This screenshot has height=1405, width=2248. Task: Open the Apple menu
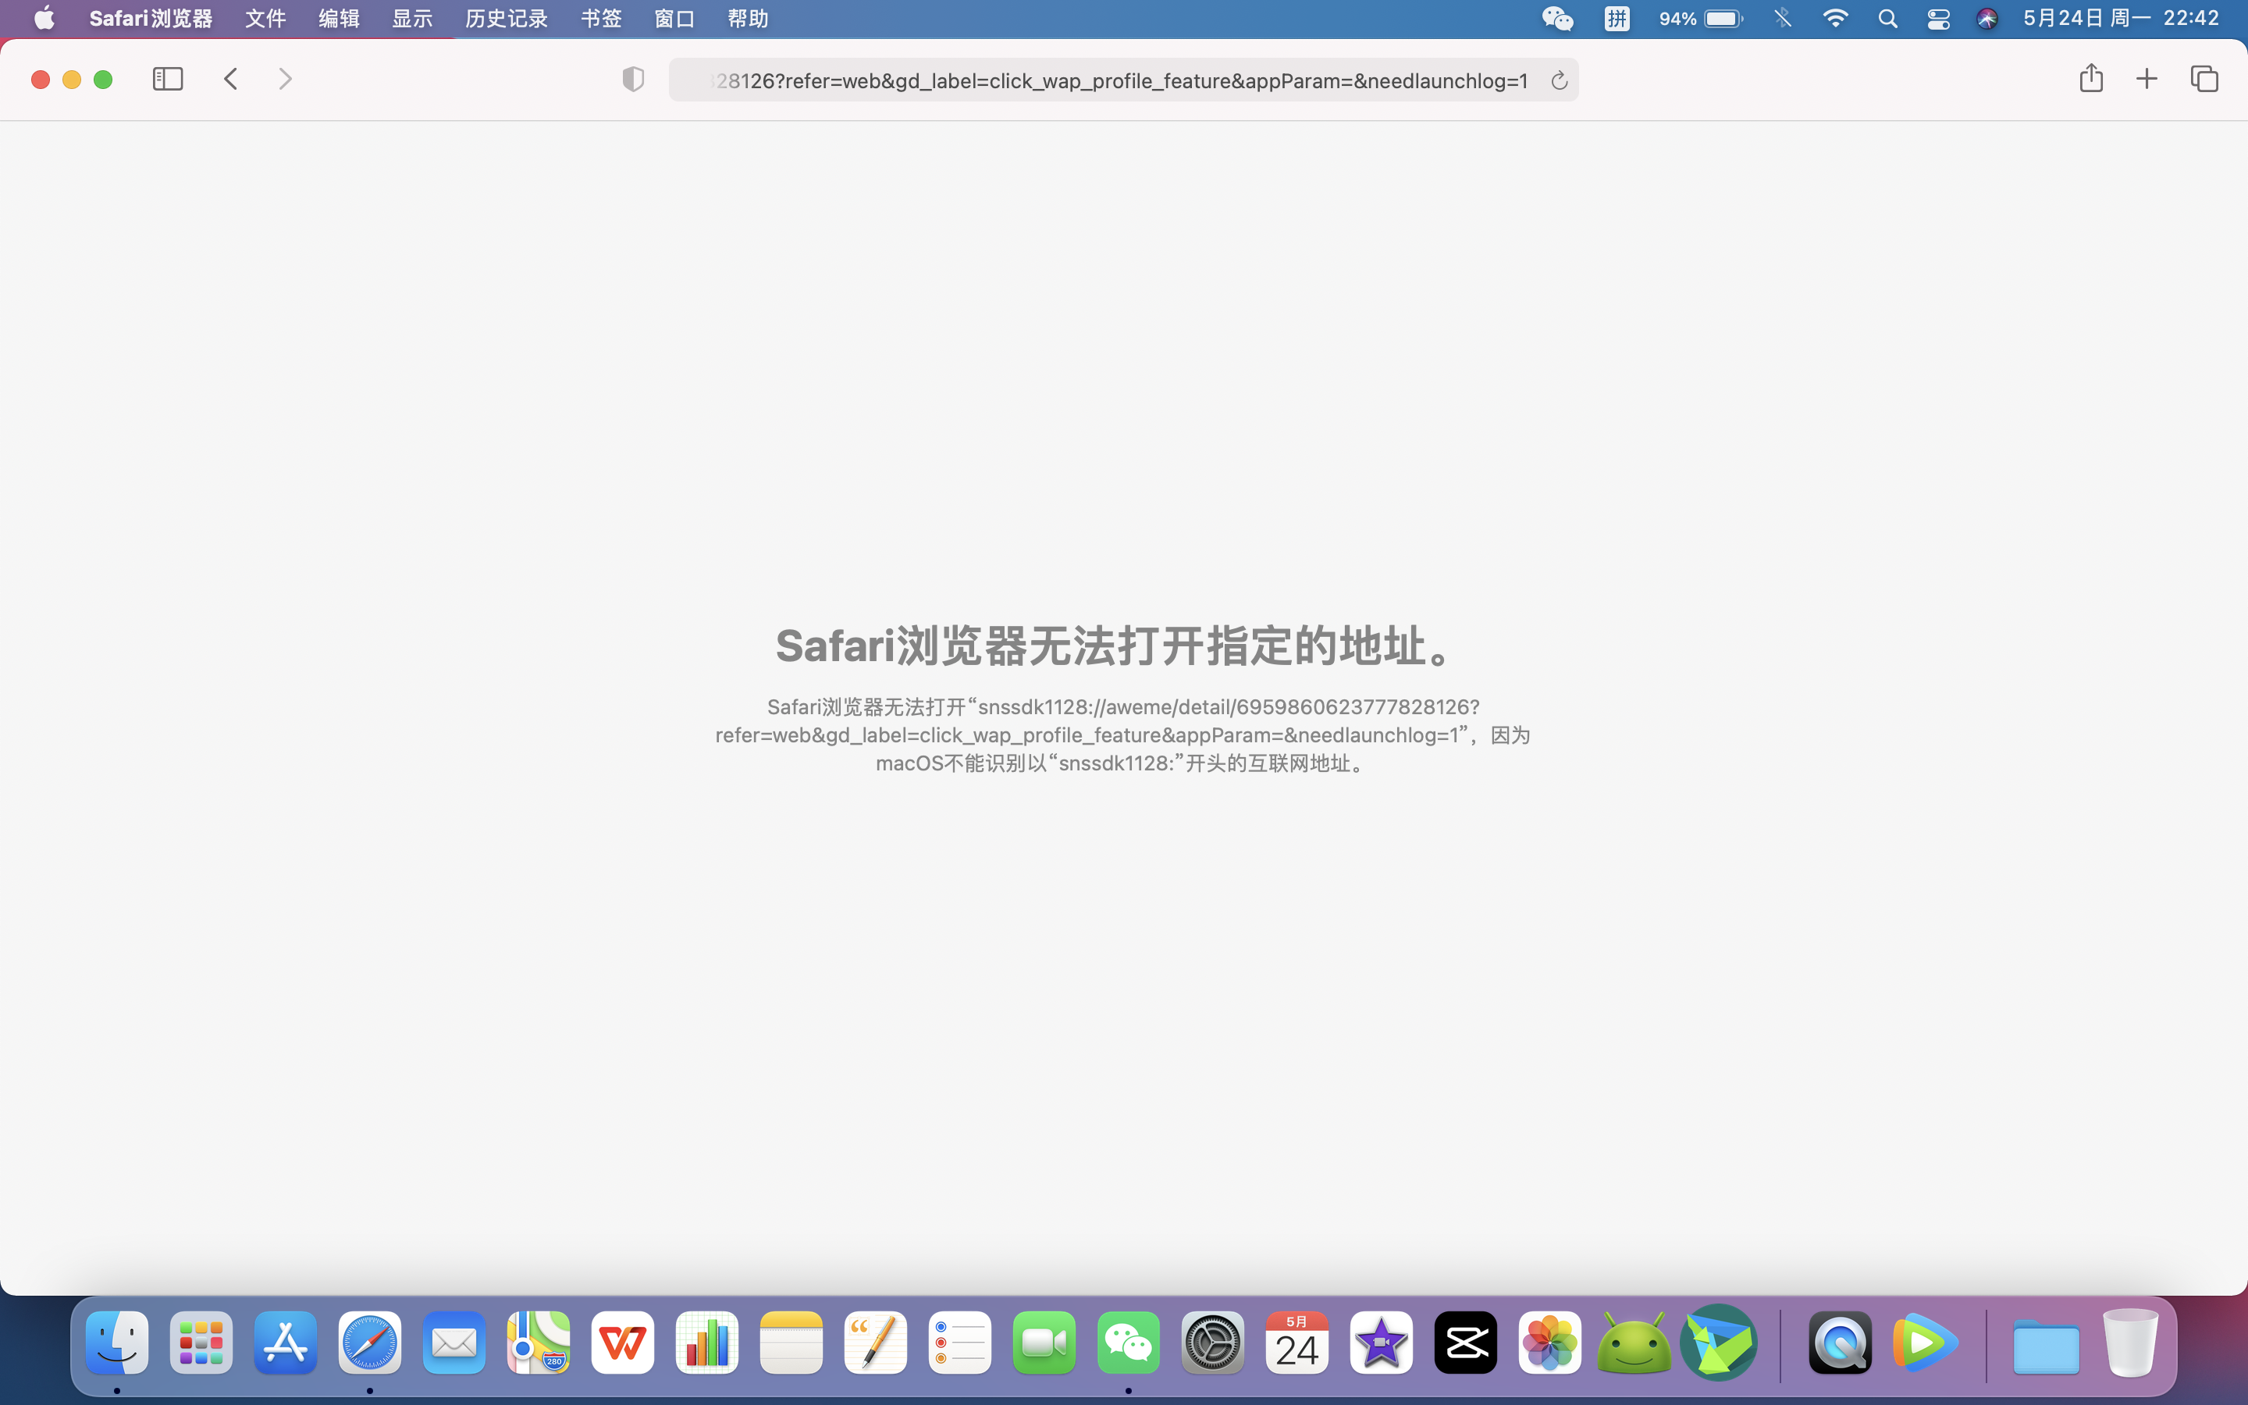(44, 19)
